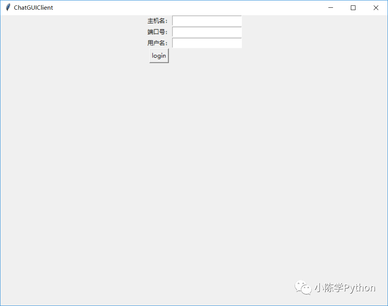Open the ChatGUIClient feather icon menu
Image resolution: width=388 pixels, height=306 pixels.
coord(8,7)
